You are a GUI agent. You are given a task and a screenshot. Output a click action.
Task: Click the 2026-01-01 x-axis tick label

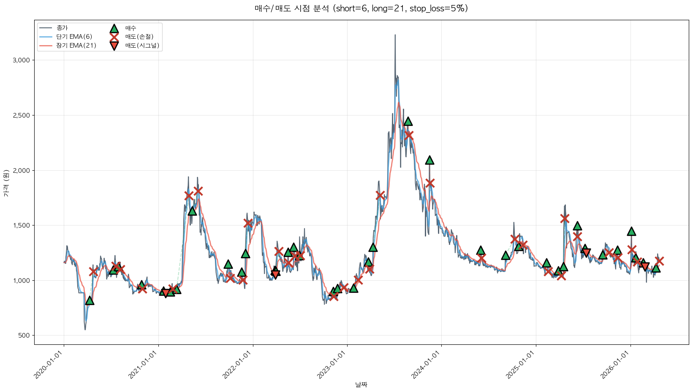[617, 365]
